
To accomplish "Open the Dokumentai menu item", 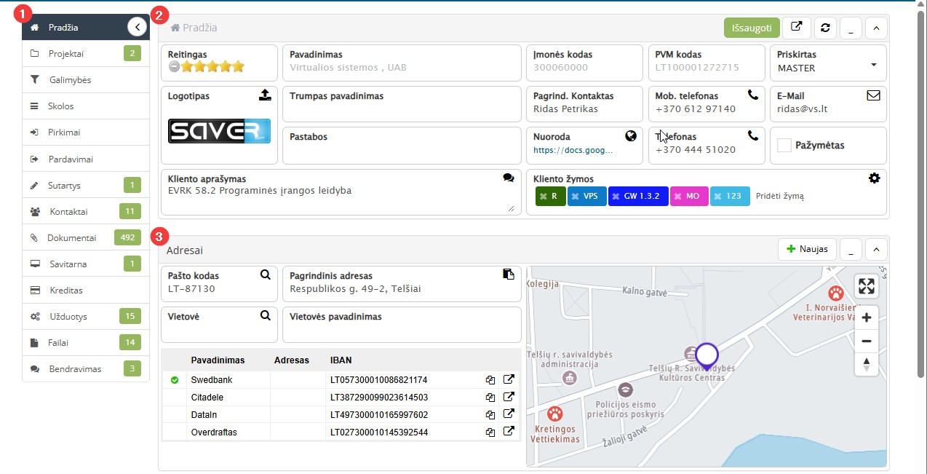I will point(71,237).
